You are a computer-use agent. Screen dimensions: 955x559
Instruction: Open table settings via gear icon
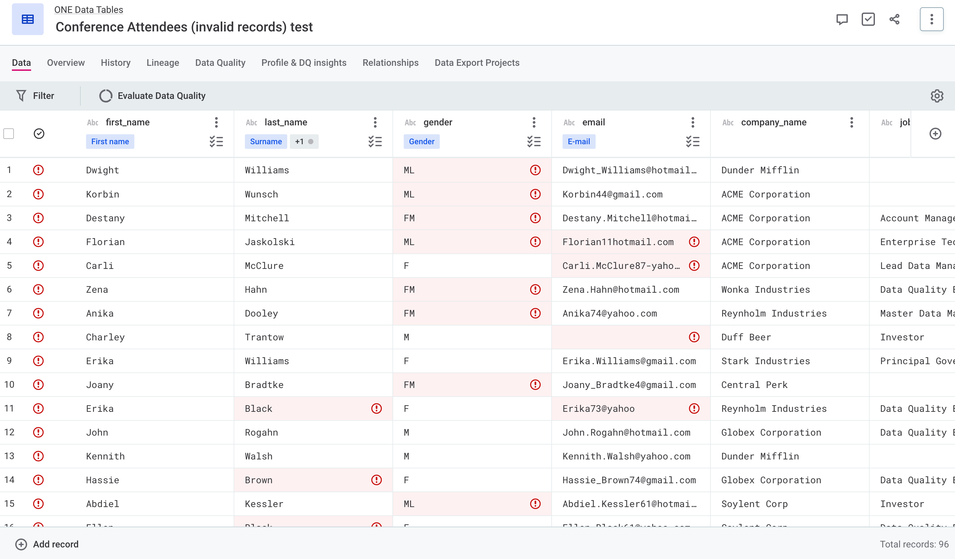(x=936, y=95)
